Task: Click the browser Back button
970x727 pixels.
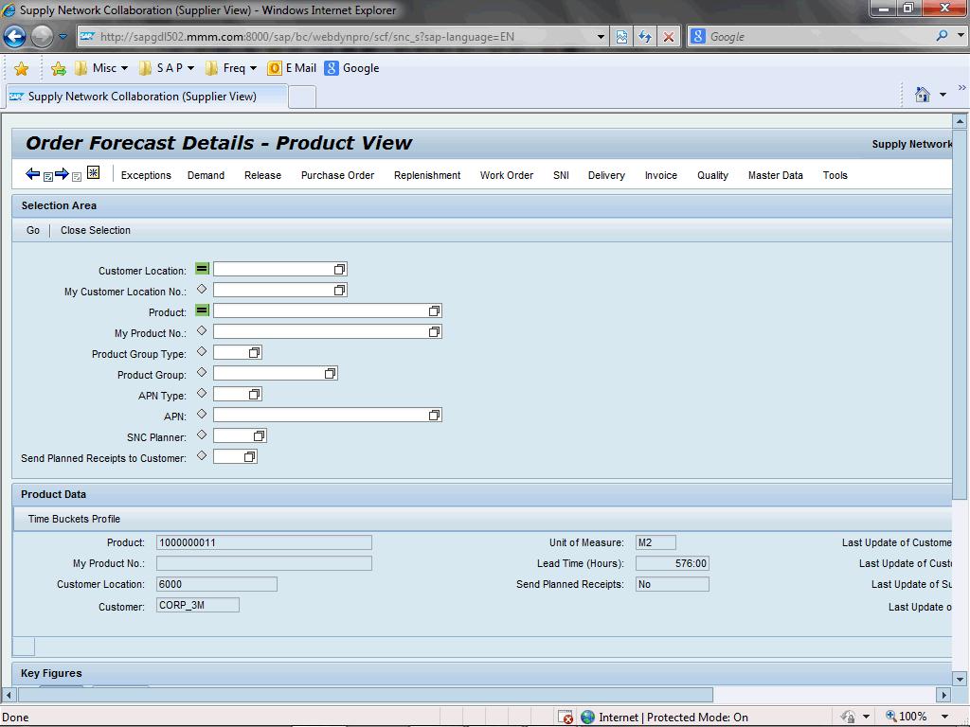Action: click(14, 37)
